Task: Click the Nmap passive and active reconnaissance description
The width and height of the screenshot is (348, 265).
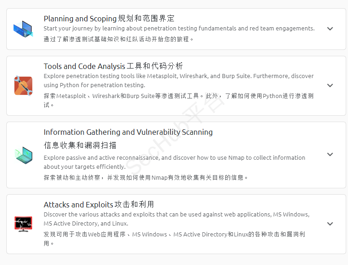Action: click(174, 162)
